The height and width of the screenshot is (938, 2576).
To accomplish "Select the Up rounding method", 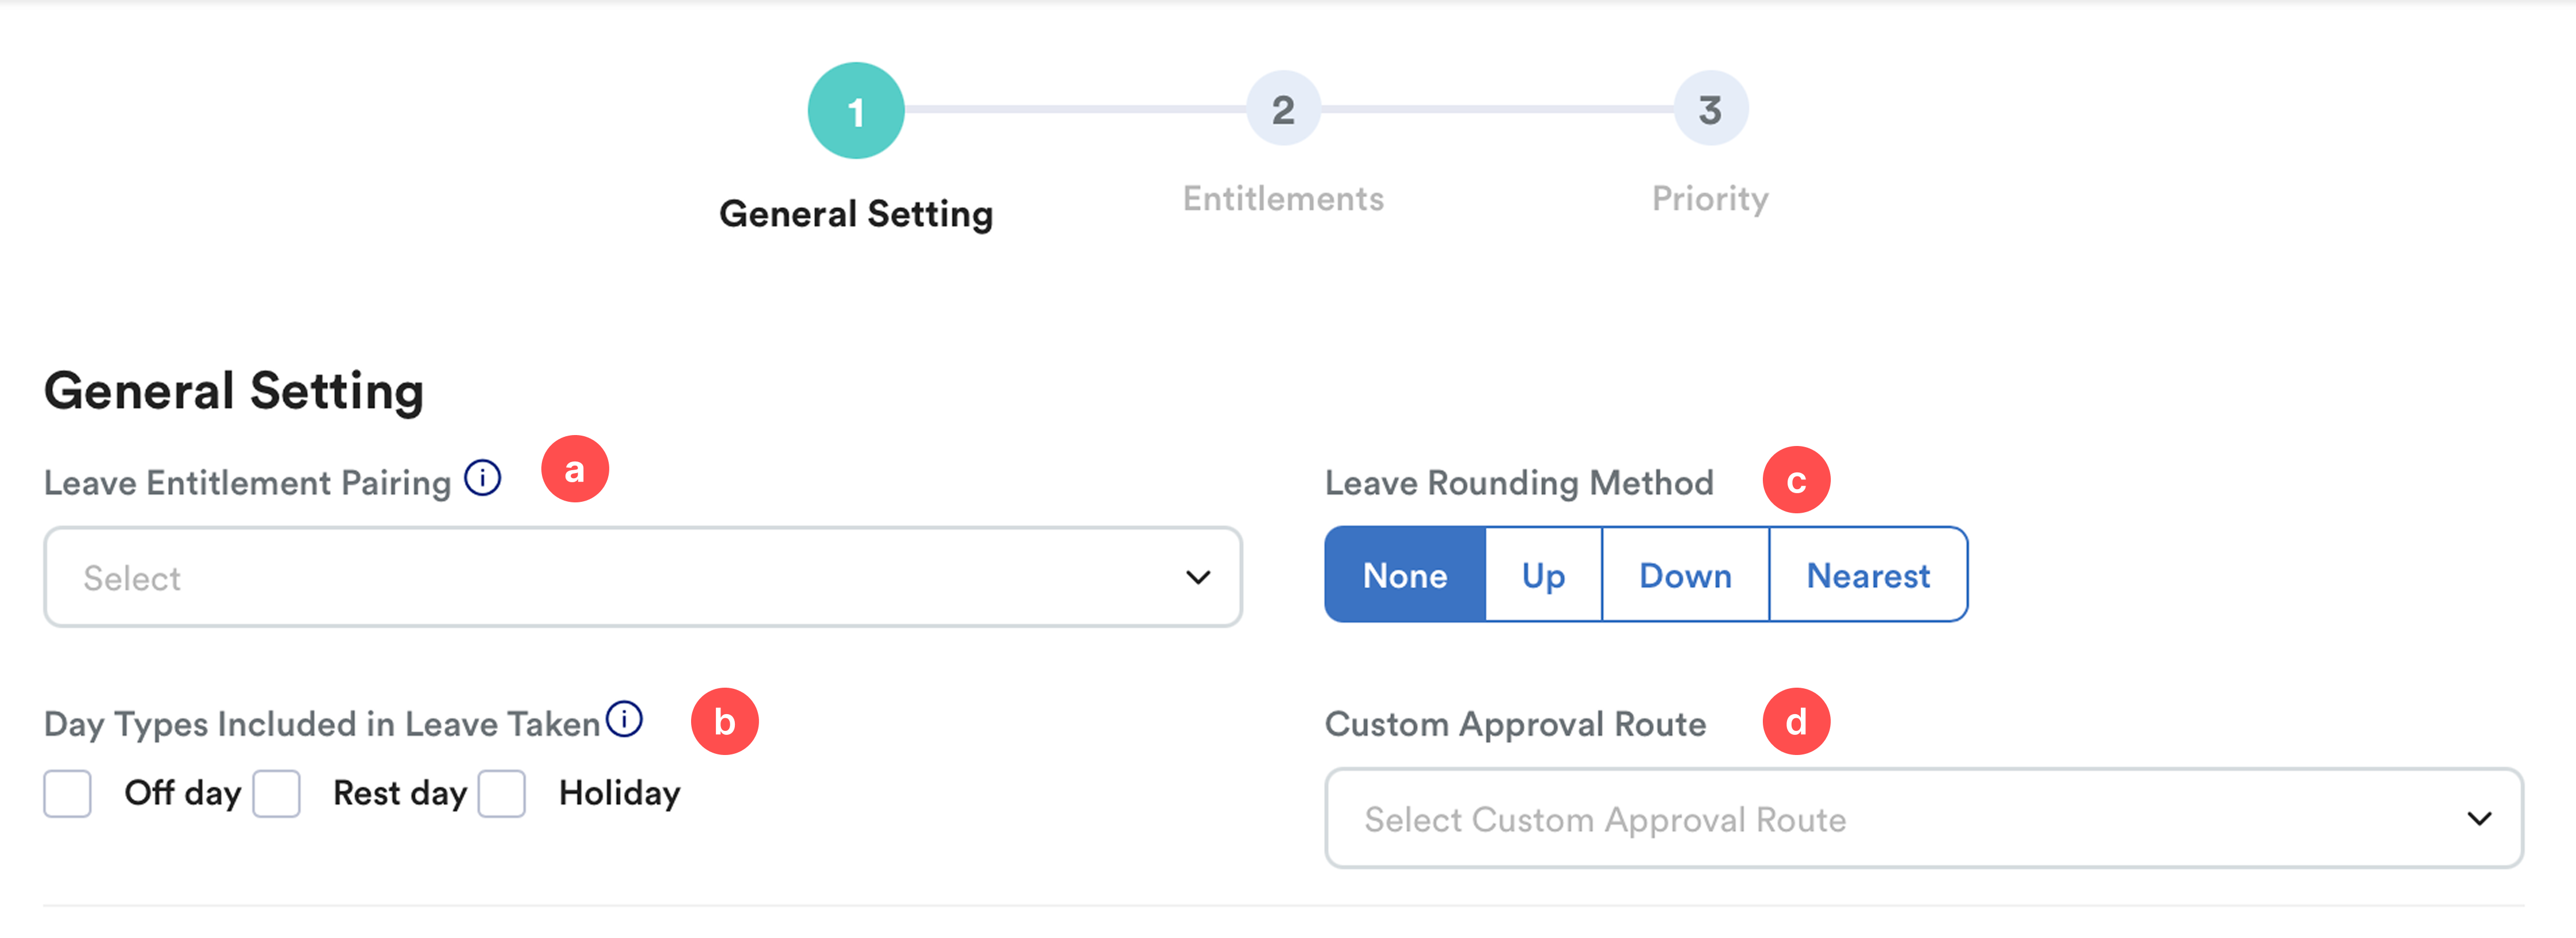I will [x=1543, y=575].
